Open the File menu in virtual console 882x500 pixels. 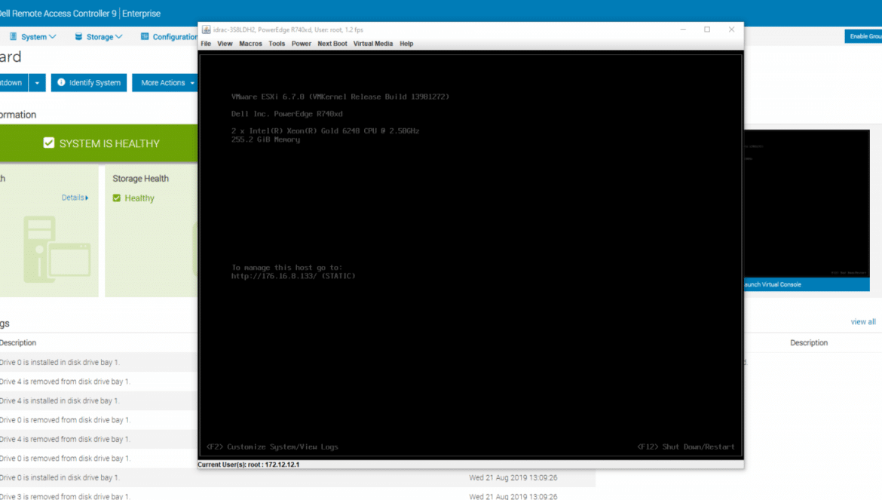coord(206,43)
